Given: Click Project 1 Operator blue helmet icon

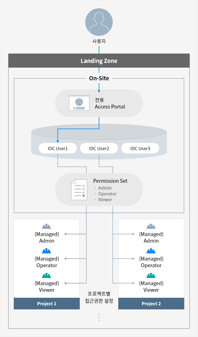Looking at the screenshot, I should (x=47, y=251).
